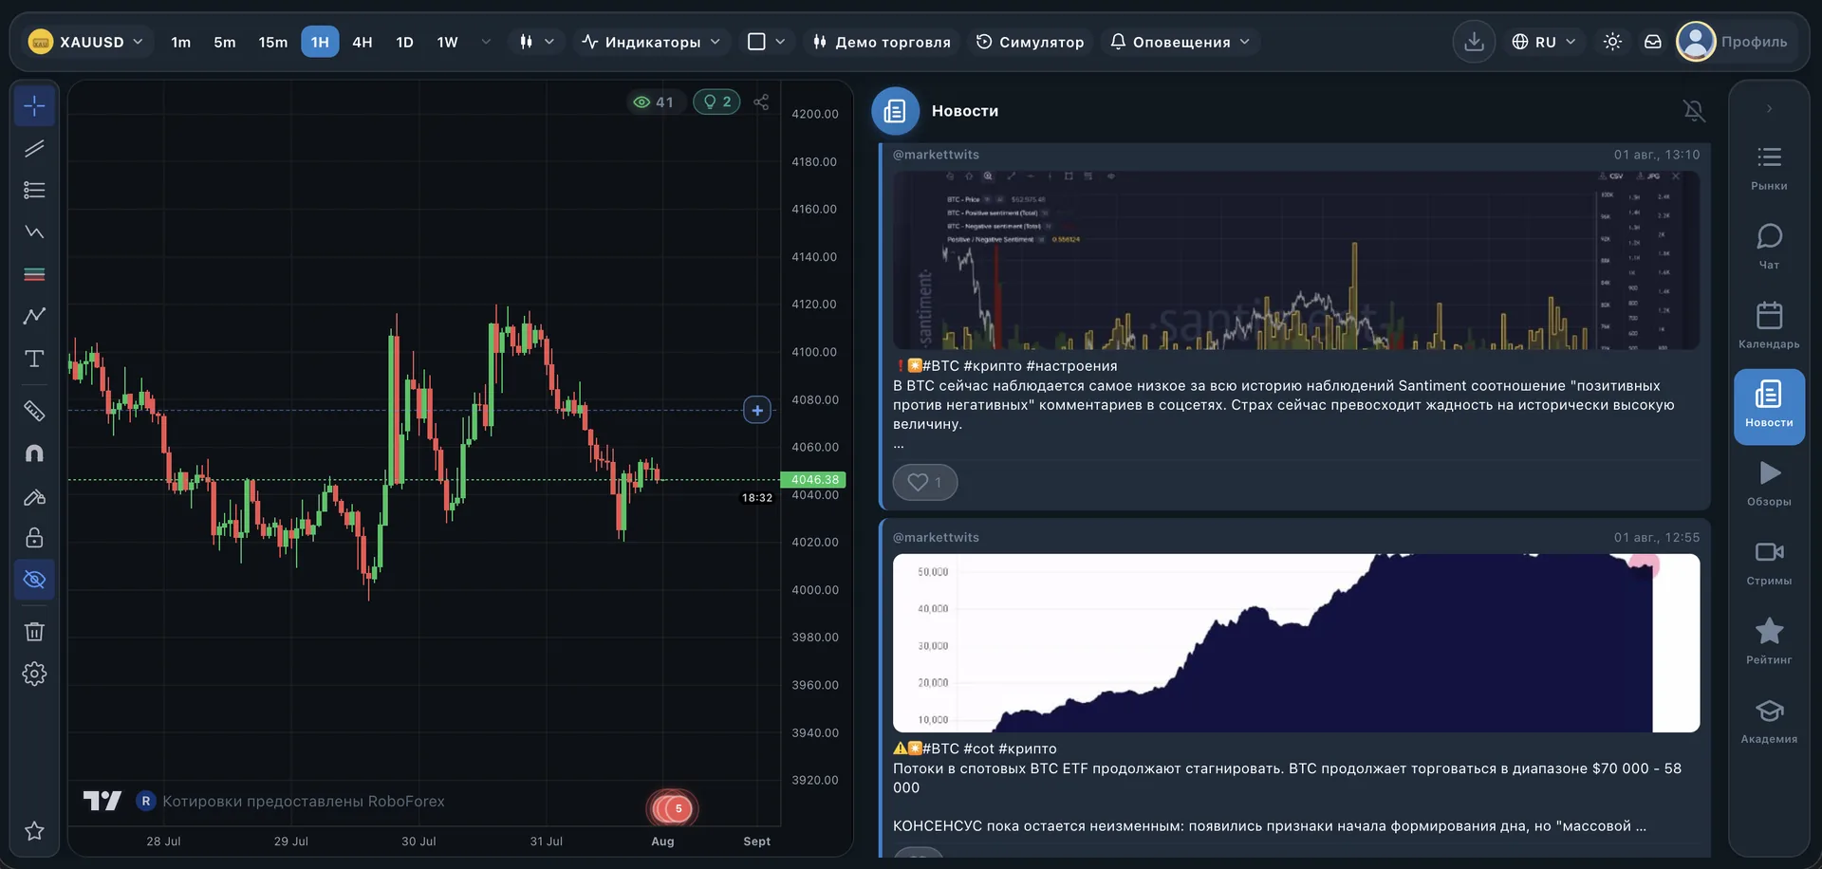Mute news notifications bell

1694,111
